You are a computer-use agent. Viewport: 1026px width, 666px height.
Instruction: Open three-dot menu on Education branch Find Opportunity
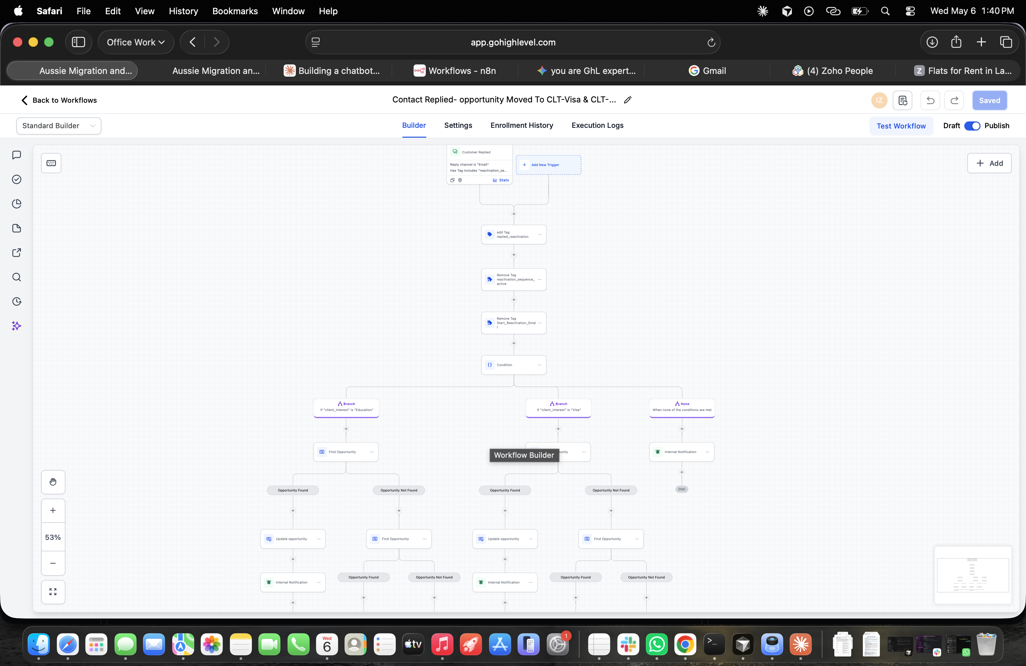pyautogui.click(x=372, y=452)
